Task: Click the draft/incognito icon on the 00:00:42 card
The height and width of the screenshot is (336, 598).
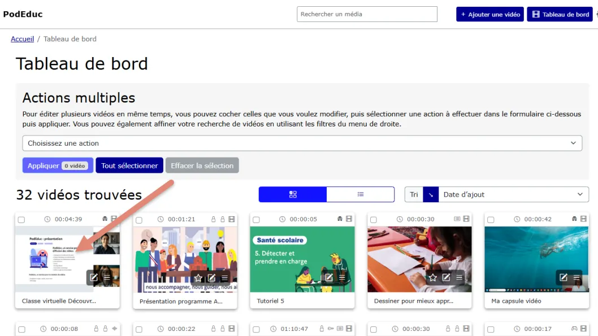Action: [x=574, y=219]
